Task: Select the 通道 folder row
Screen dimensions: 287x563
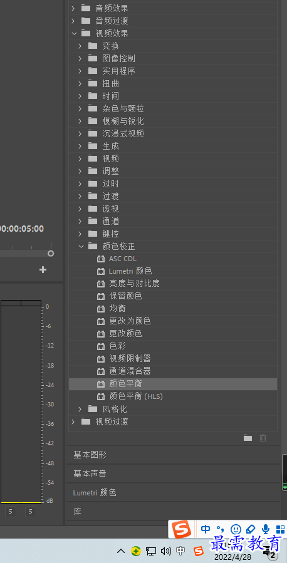Action: (173, 221)
